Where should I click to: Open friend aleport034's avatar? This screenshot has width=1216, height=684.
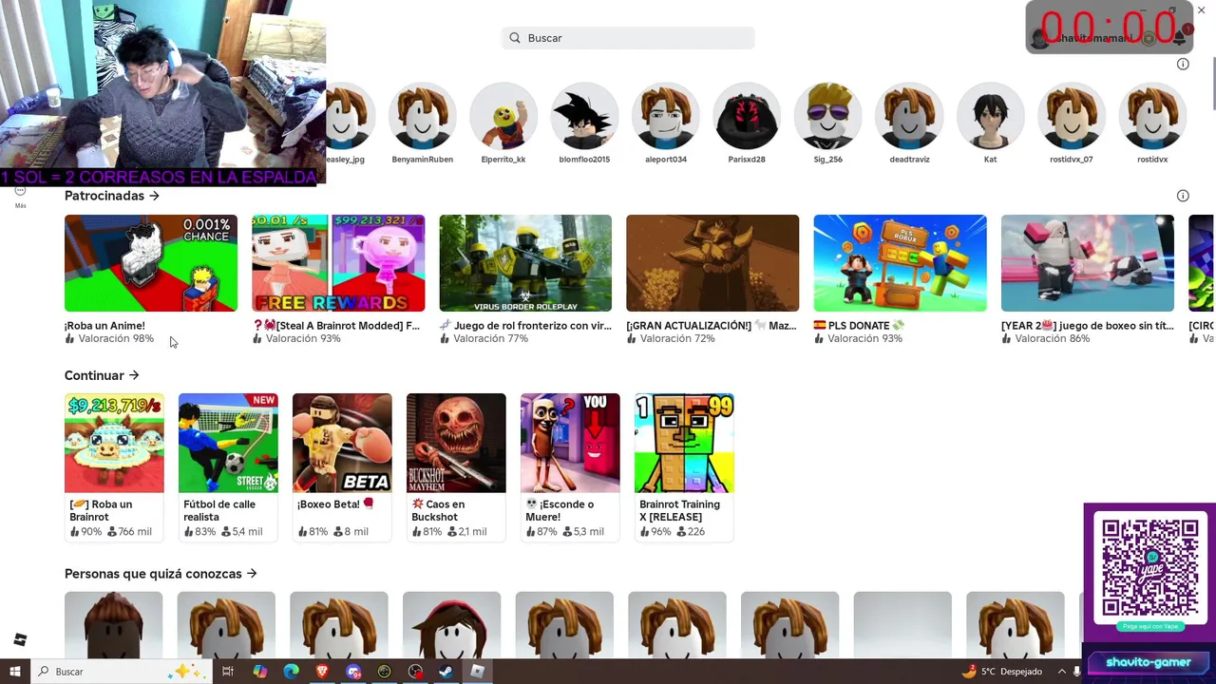click(666, 116)
